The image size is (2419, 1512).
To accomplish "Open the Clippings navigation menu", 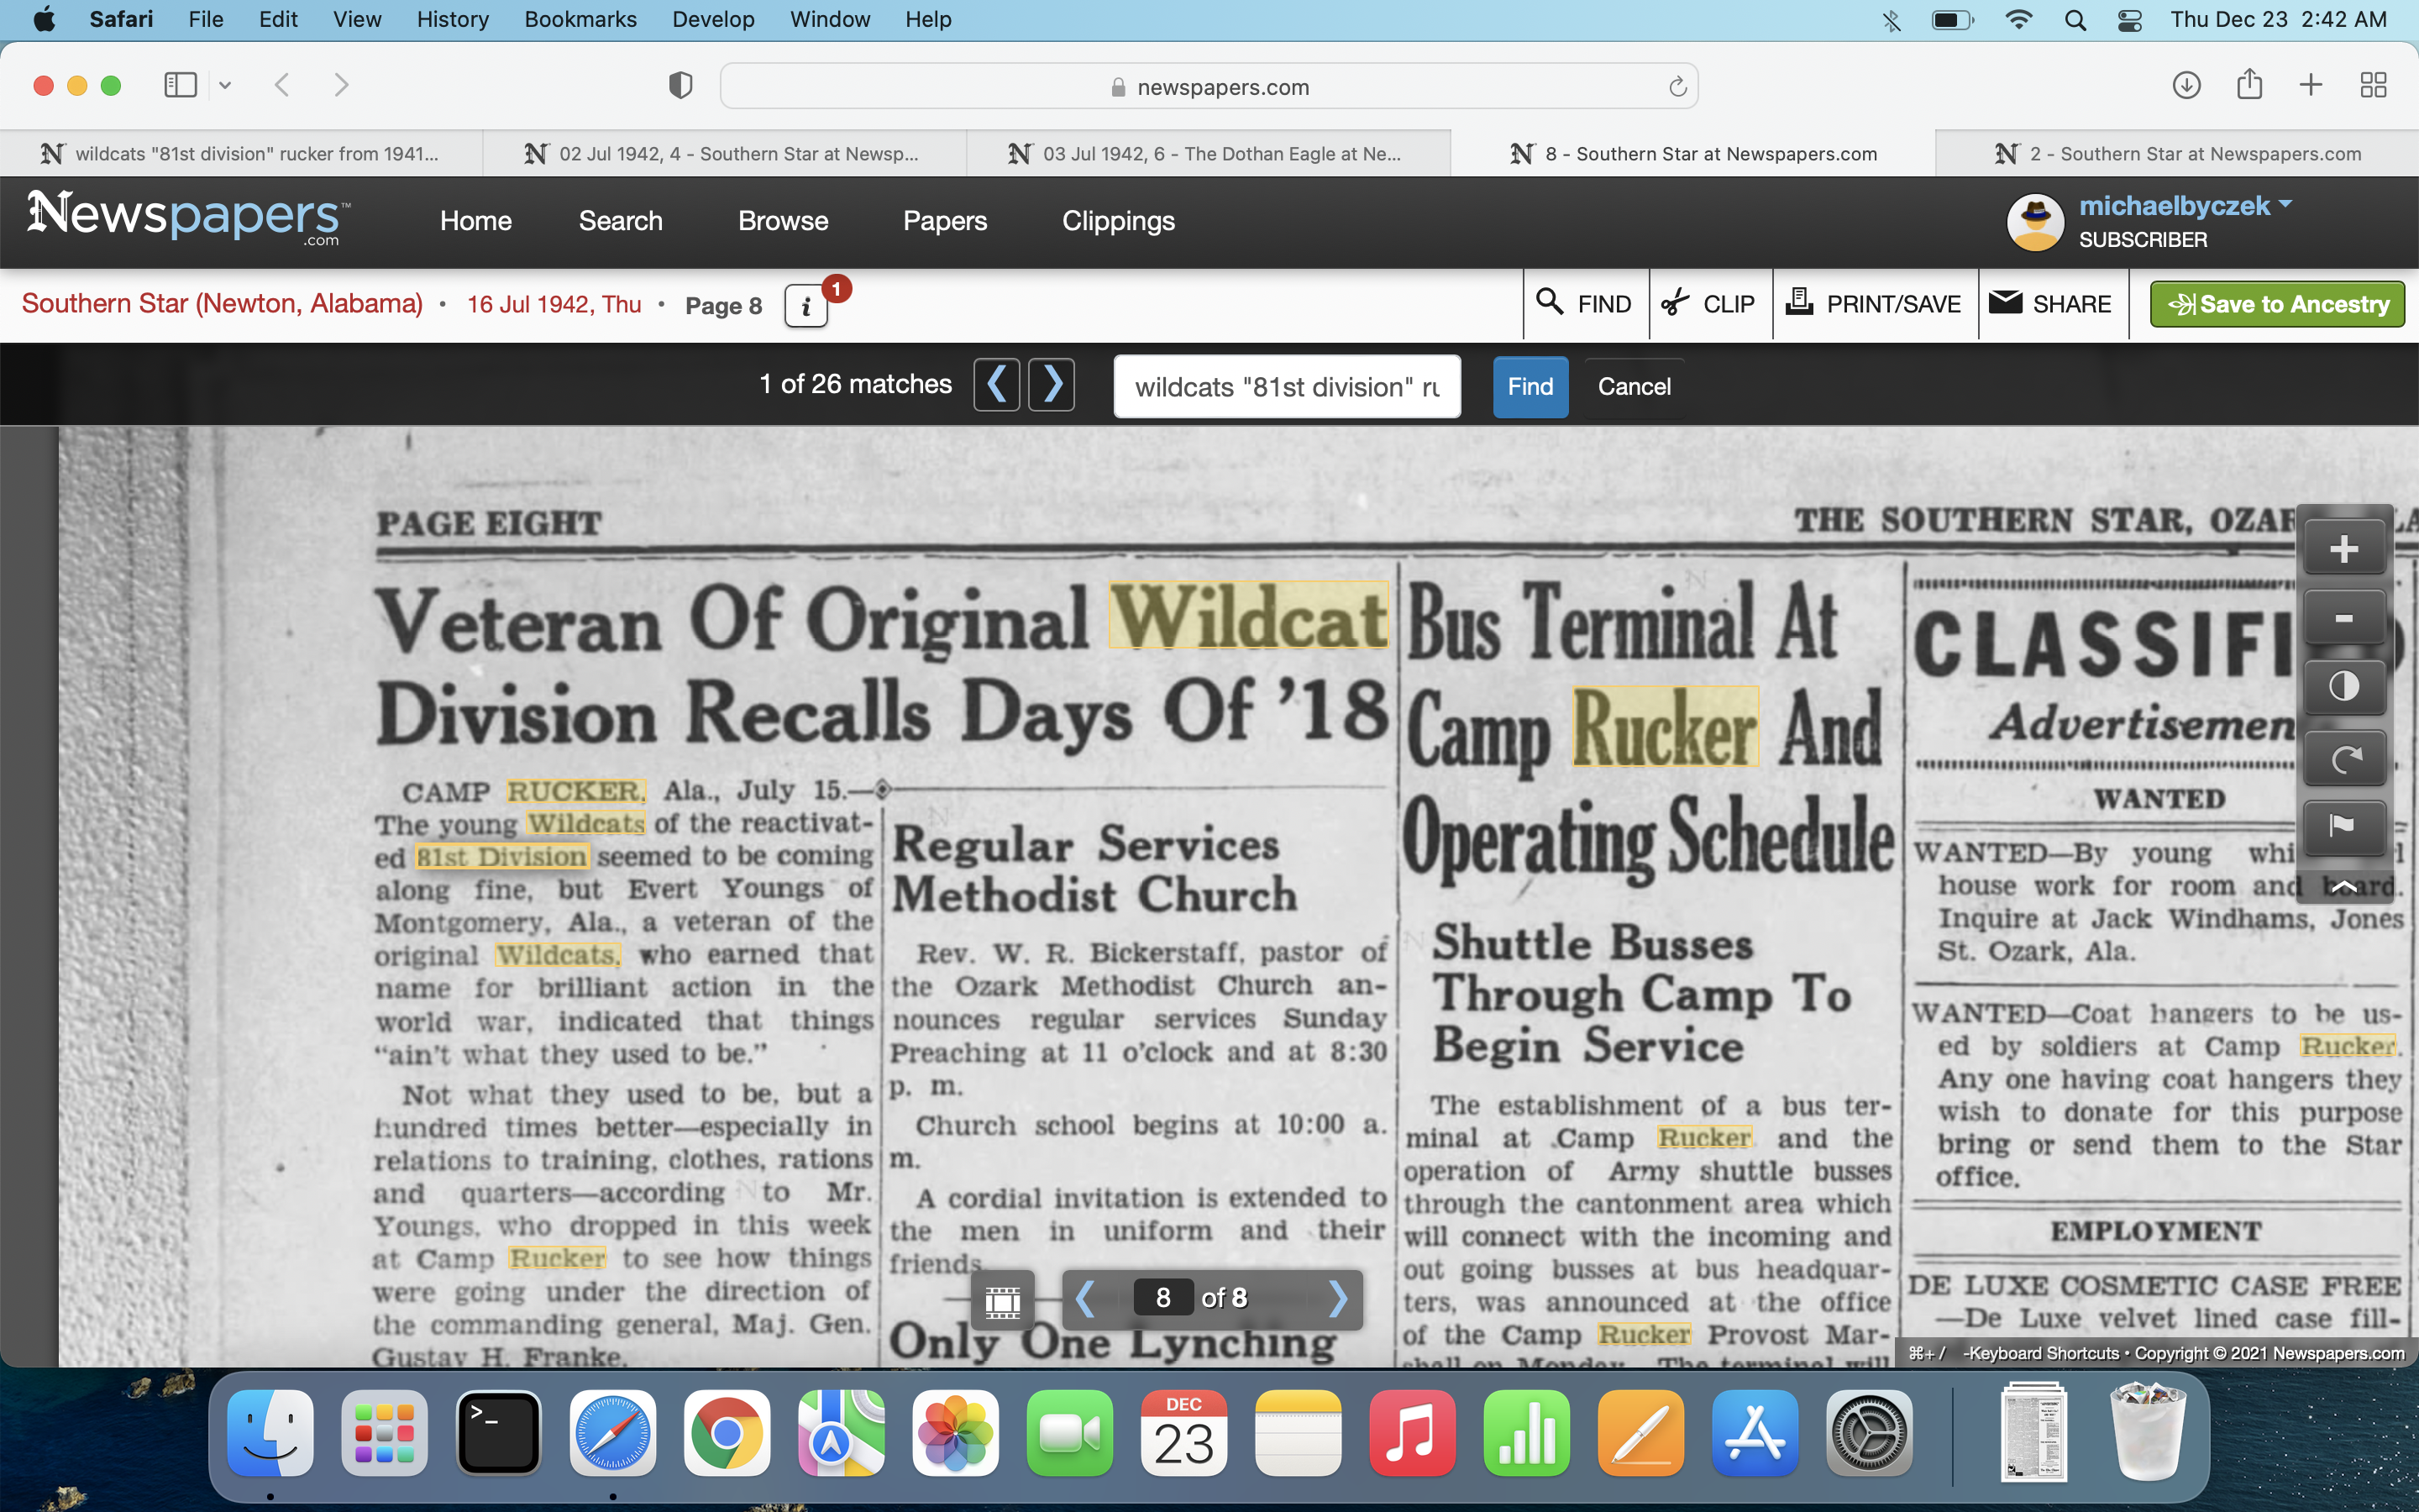I will [1118, 221].
